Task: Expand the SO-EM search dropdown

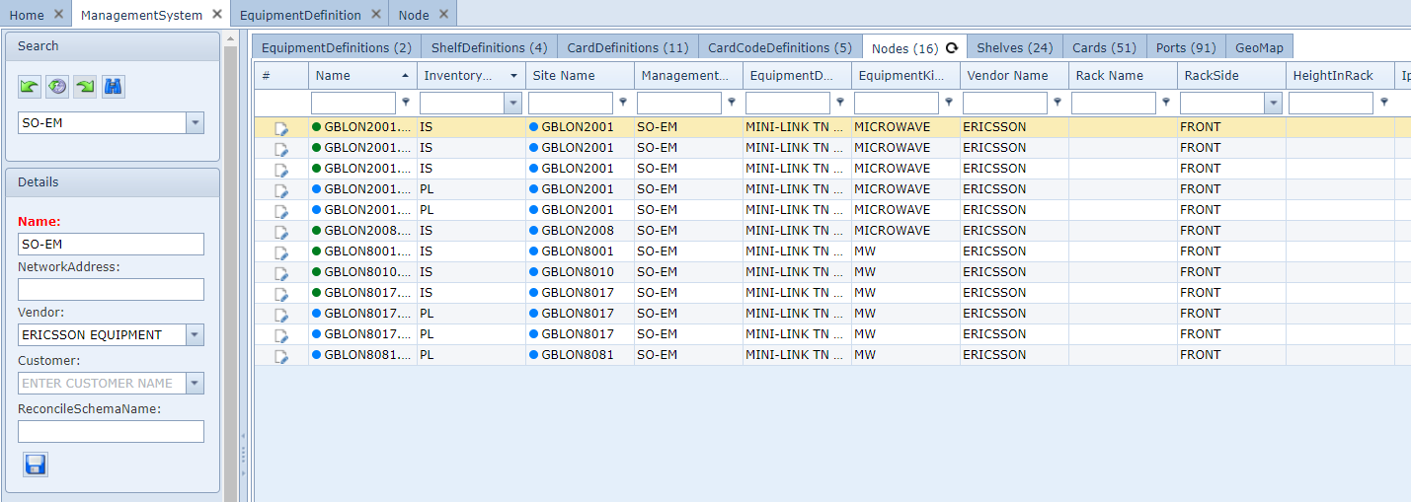Action: [196, 122]
